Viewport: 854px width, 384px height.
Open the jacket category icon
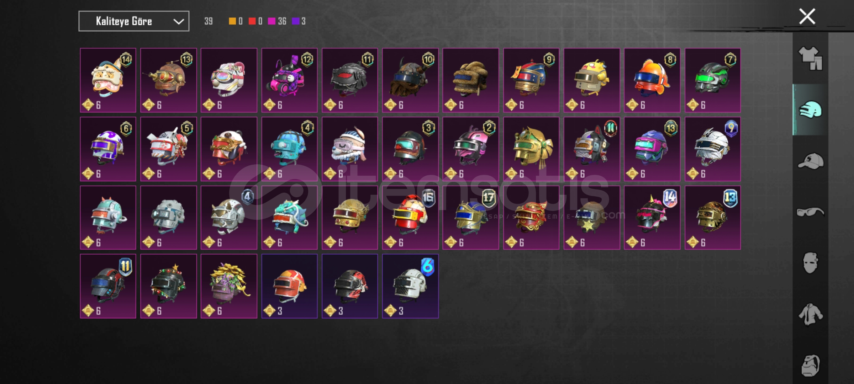pyautogui.click(x=811, y=314)
